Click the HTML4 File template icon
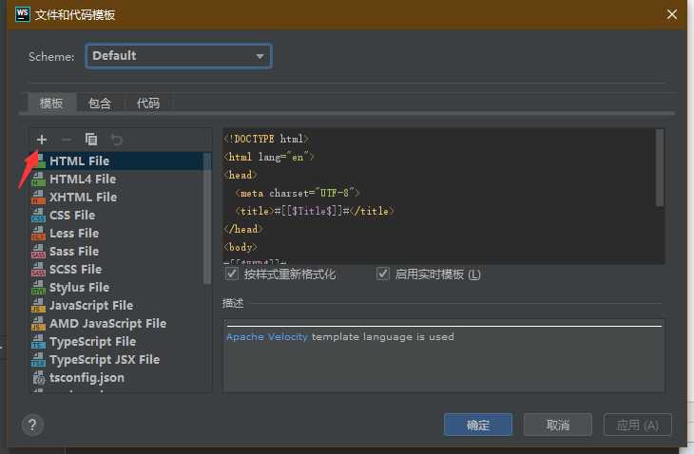Image resolution: width=694 pixels, height=454 pixels. 39,180
